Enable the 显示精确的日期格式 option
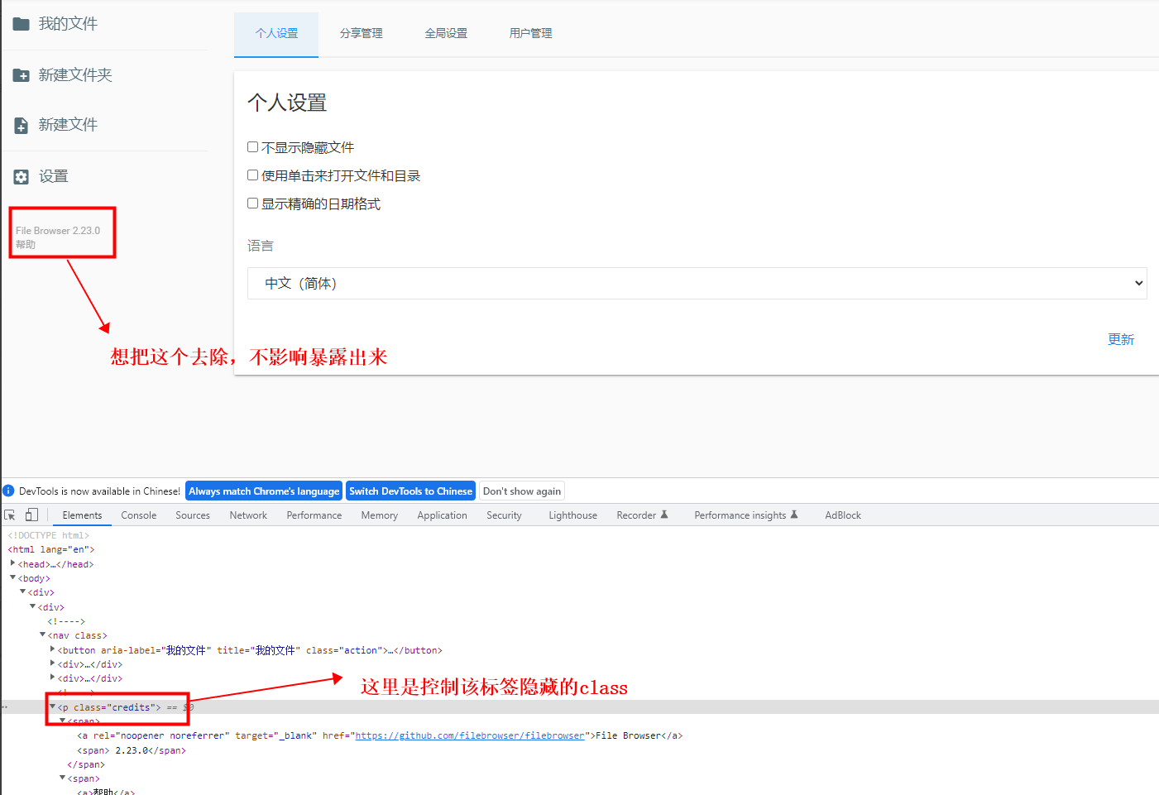Screen dimensions: 1159x795 [x=252, y=204]
